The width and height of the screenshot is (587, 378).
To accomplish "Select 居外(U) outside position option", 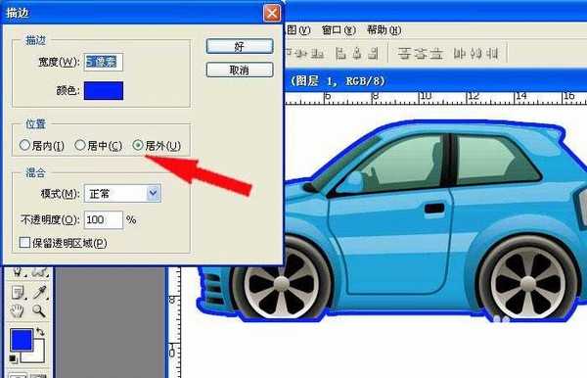I will [x=157, y=145].
